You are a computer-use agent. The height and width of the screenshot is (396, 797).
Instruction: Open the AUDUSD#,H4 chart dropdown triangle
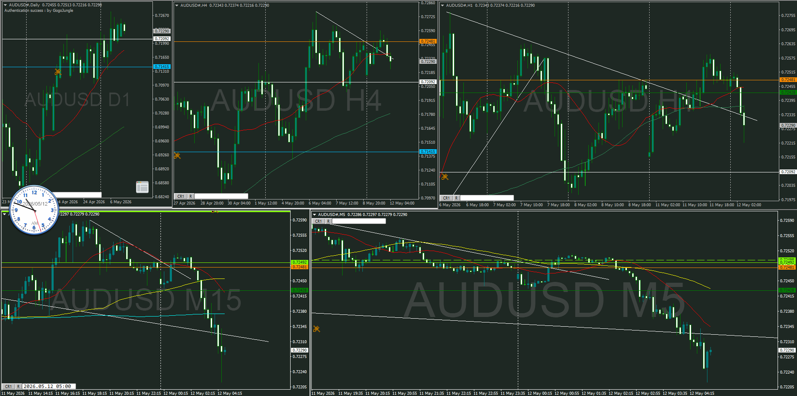pyautogui.click(x=177, y=5)
